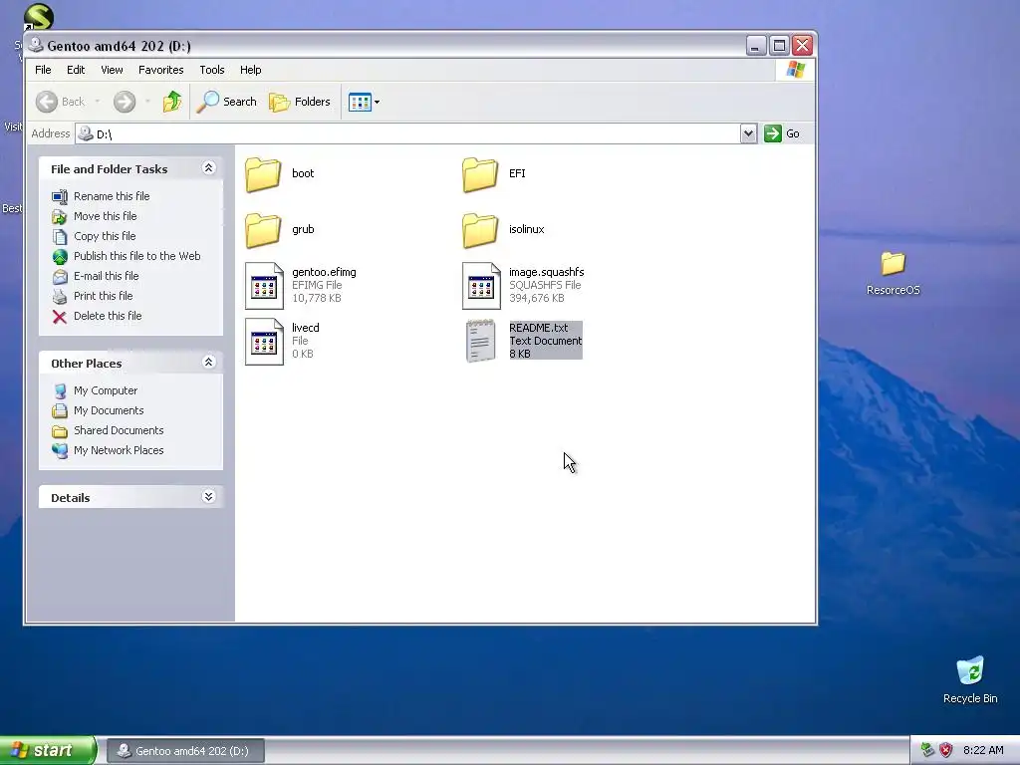The width and height of the screenshot is (1020, 765).
Task: Click the Go button next to address bar
Action: coord(783,133)
